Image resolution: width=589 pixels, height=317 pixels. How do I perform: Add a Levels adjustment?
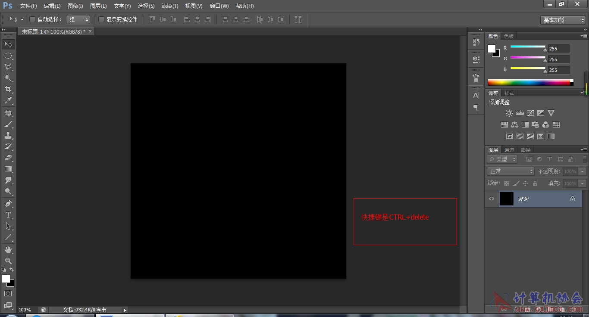pyautogui.click(x=520, y=113)
